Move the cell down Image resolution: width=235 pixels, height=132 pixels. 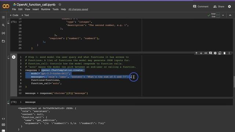tap(201, 53)
